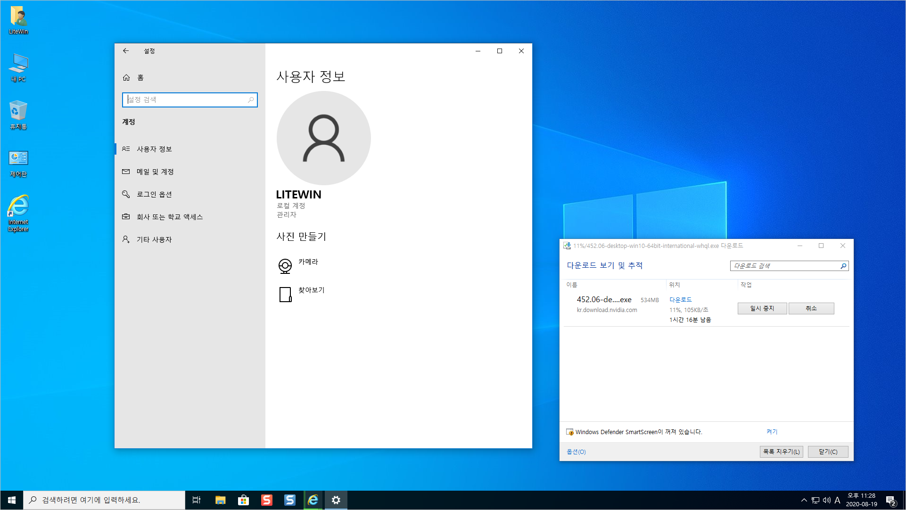Click the search magnifier in 설정 검색
The height and width of the screenshot is (510, 906).
coord(251,100)
